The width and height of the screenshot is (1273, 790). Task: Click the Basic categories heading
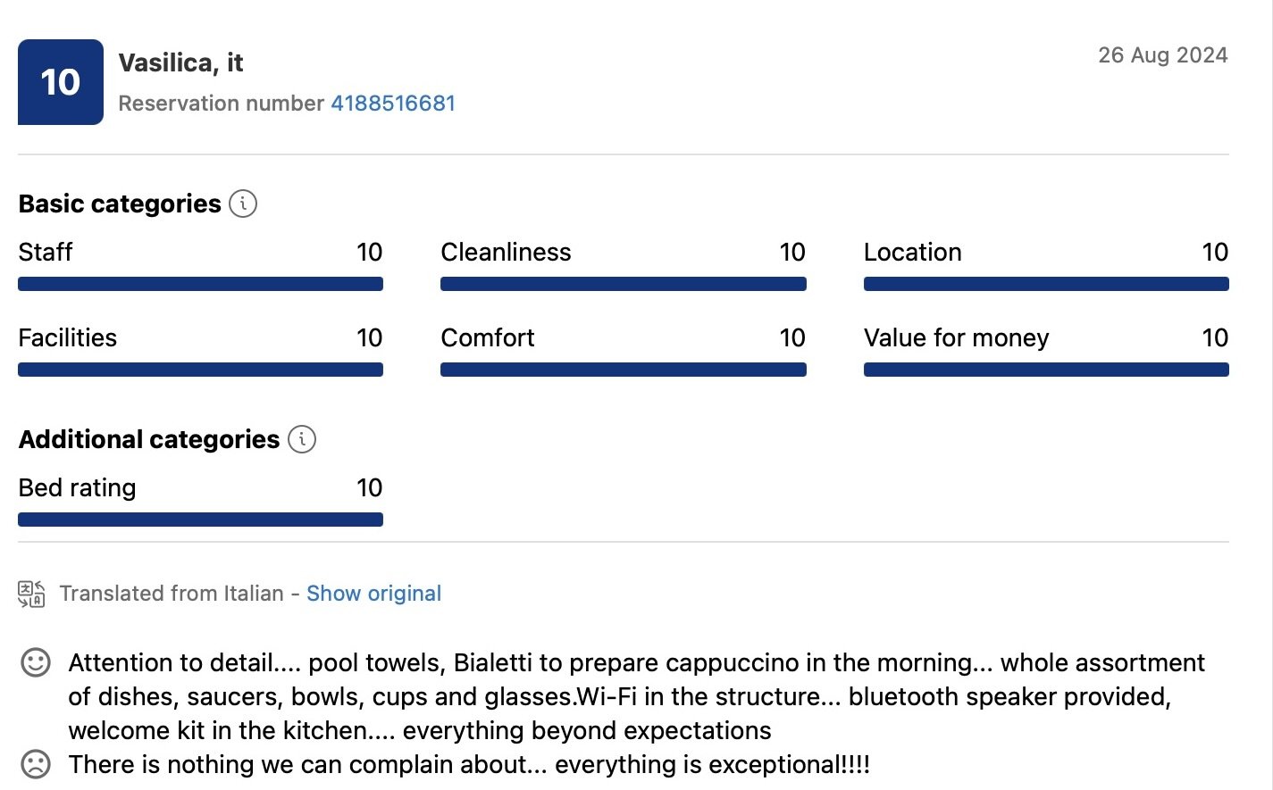(120, 204)
